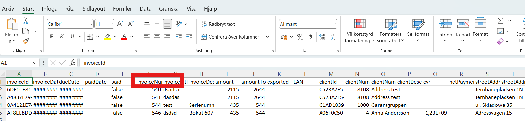Select the Format Painter brush icon
The width and height of the screenshot is (525, 121).
[x=26, y=41]
